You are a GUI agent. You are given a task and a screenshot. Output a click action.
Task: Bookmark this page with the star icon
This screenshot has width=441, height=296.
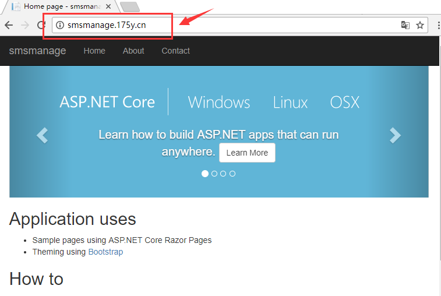pos(420,25)
